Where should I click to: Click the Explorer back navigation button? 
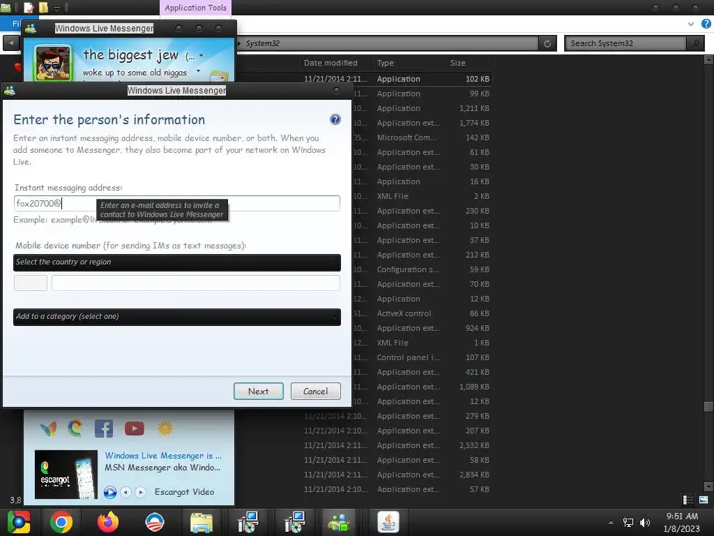coord(11,43)
